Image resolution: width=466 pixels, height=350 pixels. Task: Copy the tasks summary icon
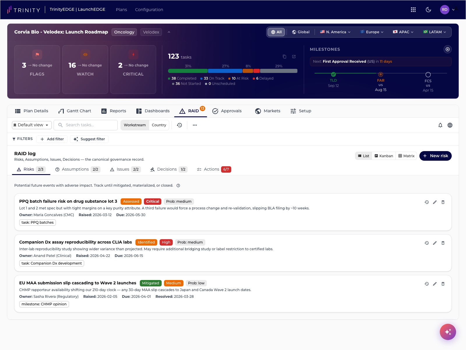tap(285, 57)
